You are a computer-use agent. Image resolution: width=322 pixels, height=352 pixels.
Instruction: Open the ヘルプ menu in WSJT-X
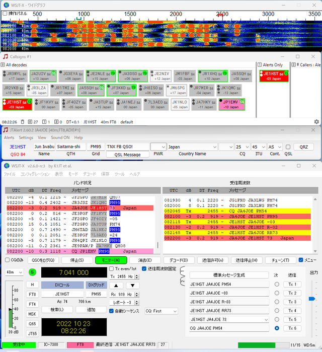[134, 174]
